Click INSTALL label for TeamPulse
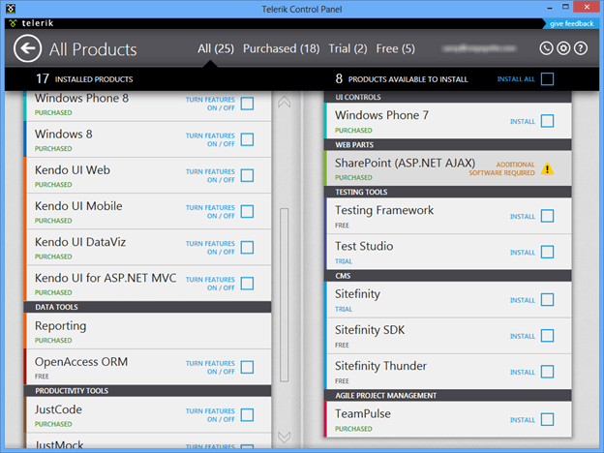This screenshot has height=453, width=604. pyautogui.click(x=523, y=420)
